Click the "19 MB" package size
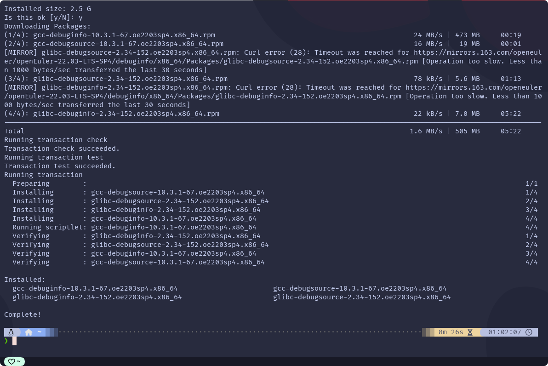548x366 pixels. pos(469,44)
